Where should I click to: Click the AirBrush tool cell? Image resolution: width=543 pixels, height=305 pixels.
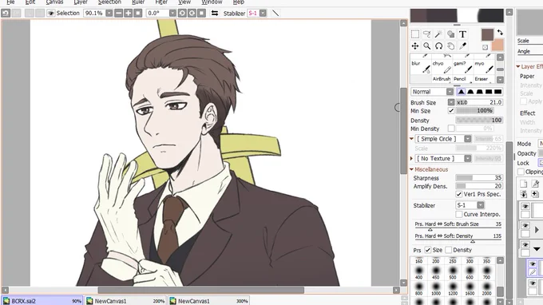pyautogui.click(x=442, y=79)
